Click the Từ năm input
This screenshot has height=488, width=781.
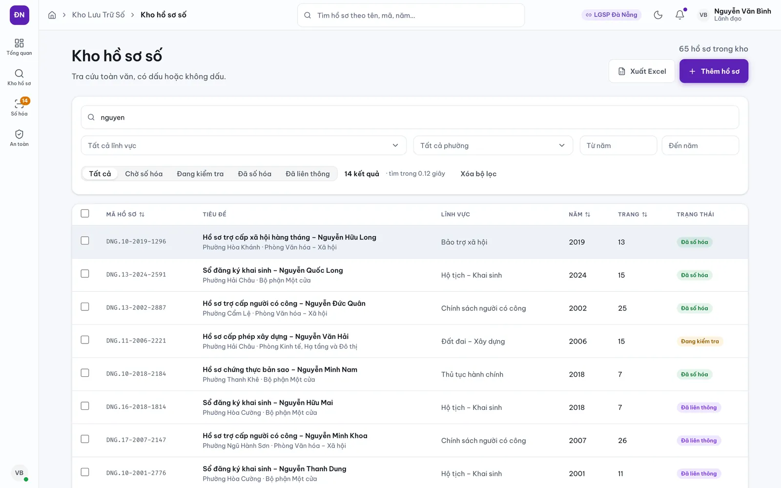click(618, 145)
